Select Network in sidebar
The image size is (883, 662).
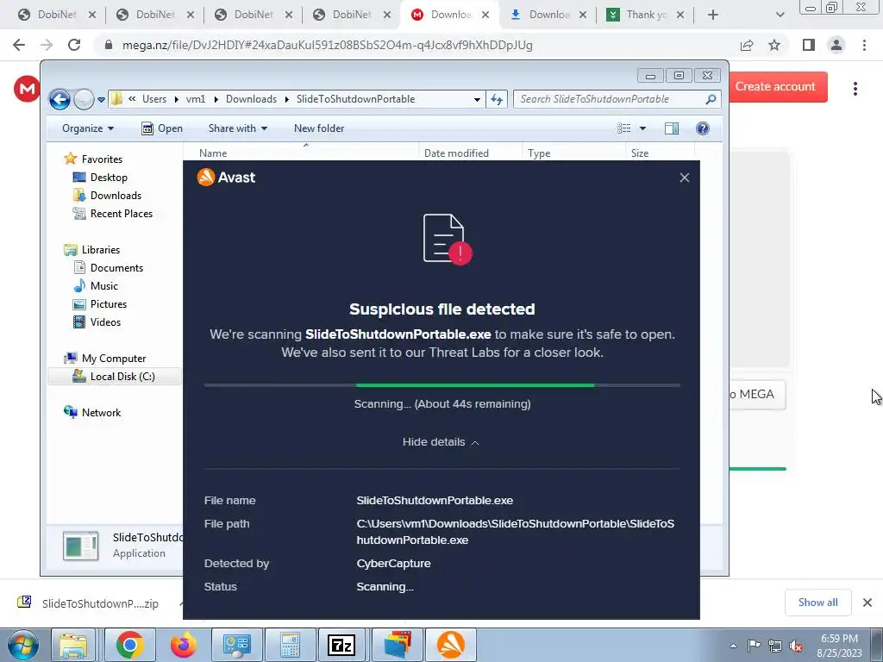coord(101,413)
